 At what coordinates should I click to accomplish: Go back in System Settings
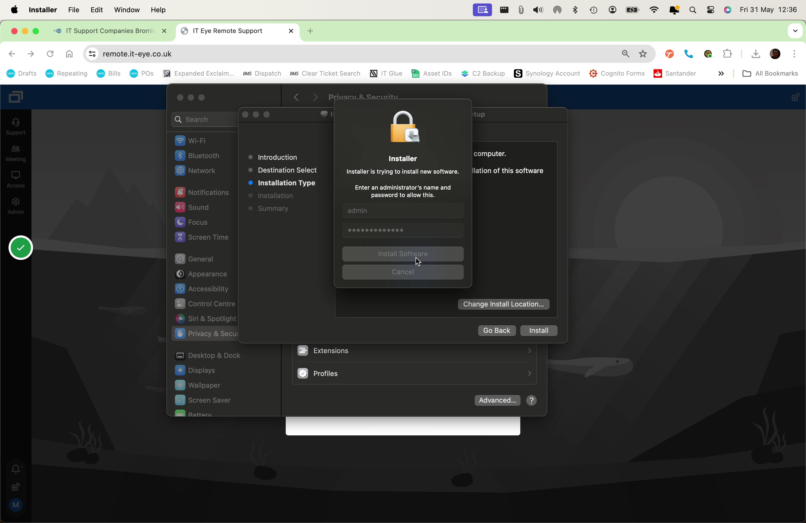[x=296, y=97]
